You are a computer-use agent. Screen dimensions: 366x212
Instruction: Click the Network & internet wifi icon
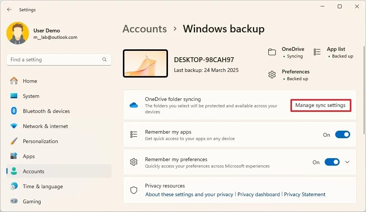14,126
